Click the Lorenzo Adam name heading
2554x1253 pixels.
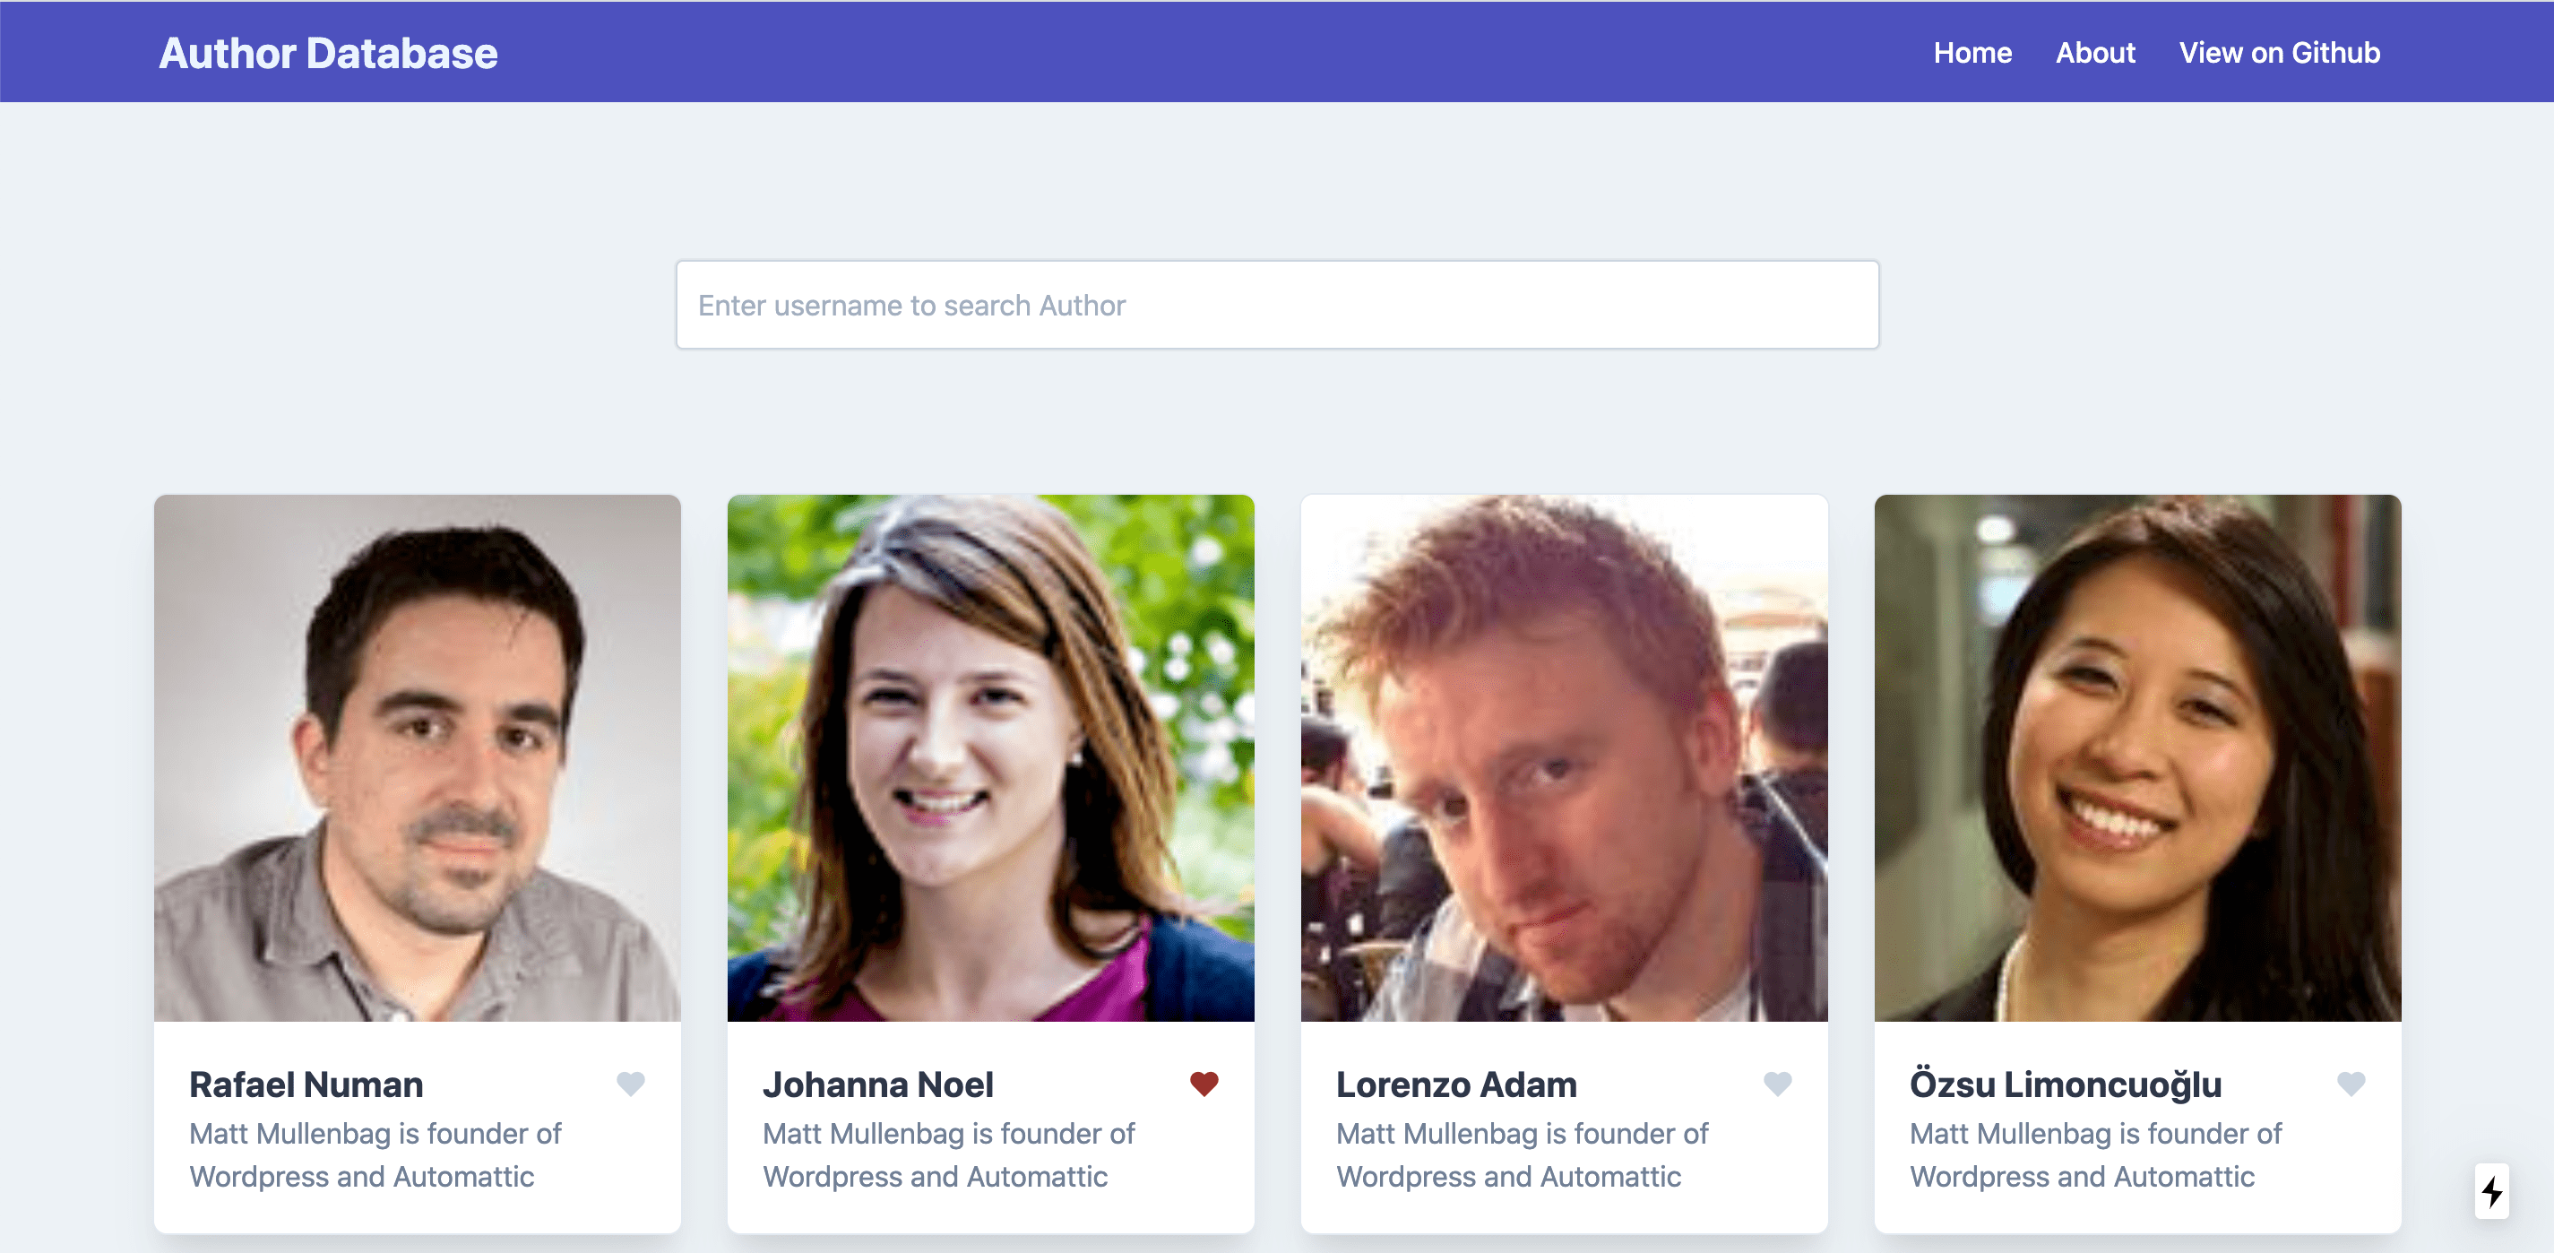point(1455,1084)
